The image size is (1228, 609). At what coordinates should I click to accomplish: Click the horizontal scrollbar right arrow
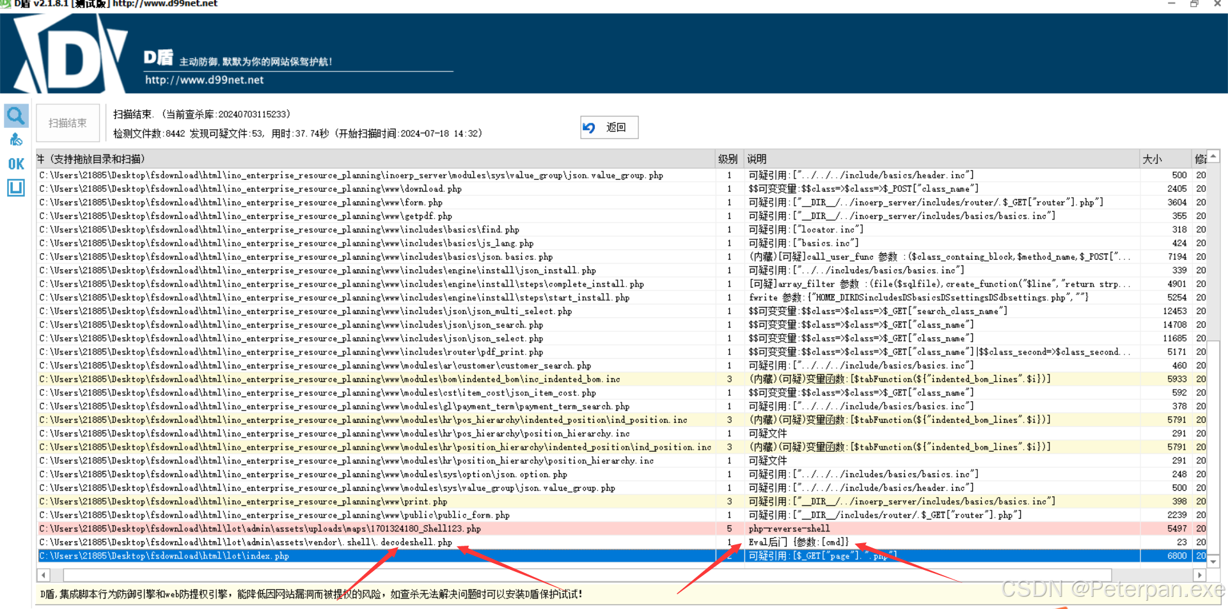click(x=1200, y=575)
